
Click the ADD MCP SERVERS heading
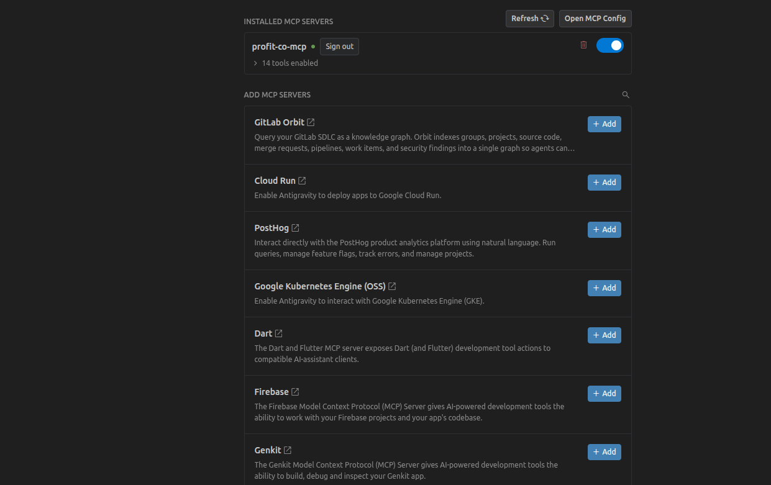pyautogui.click(x=277, y=95)
